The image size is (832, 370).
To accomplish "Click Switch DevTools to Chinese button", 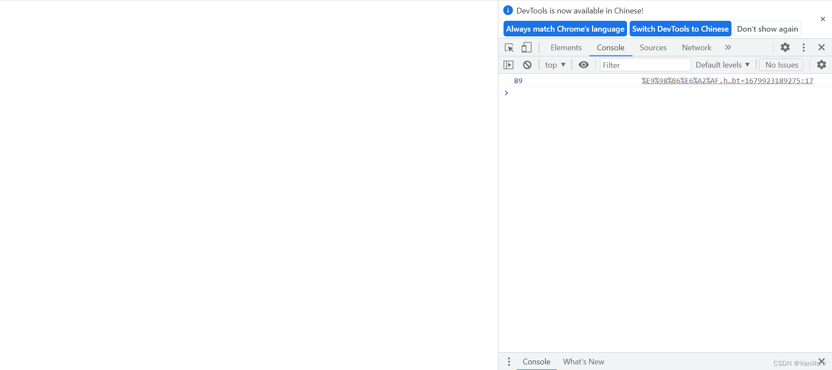I will click(x=680, y=29).
